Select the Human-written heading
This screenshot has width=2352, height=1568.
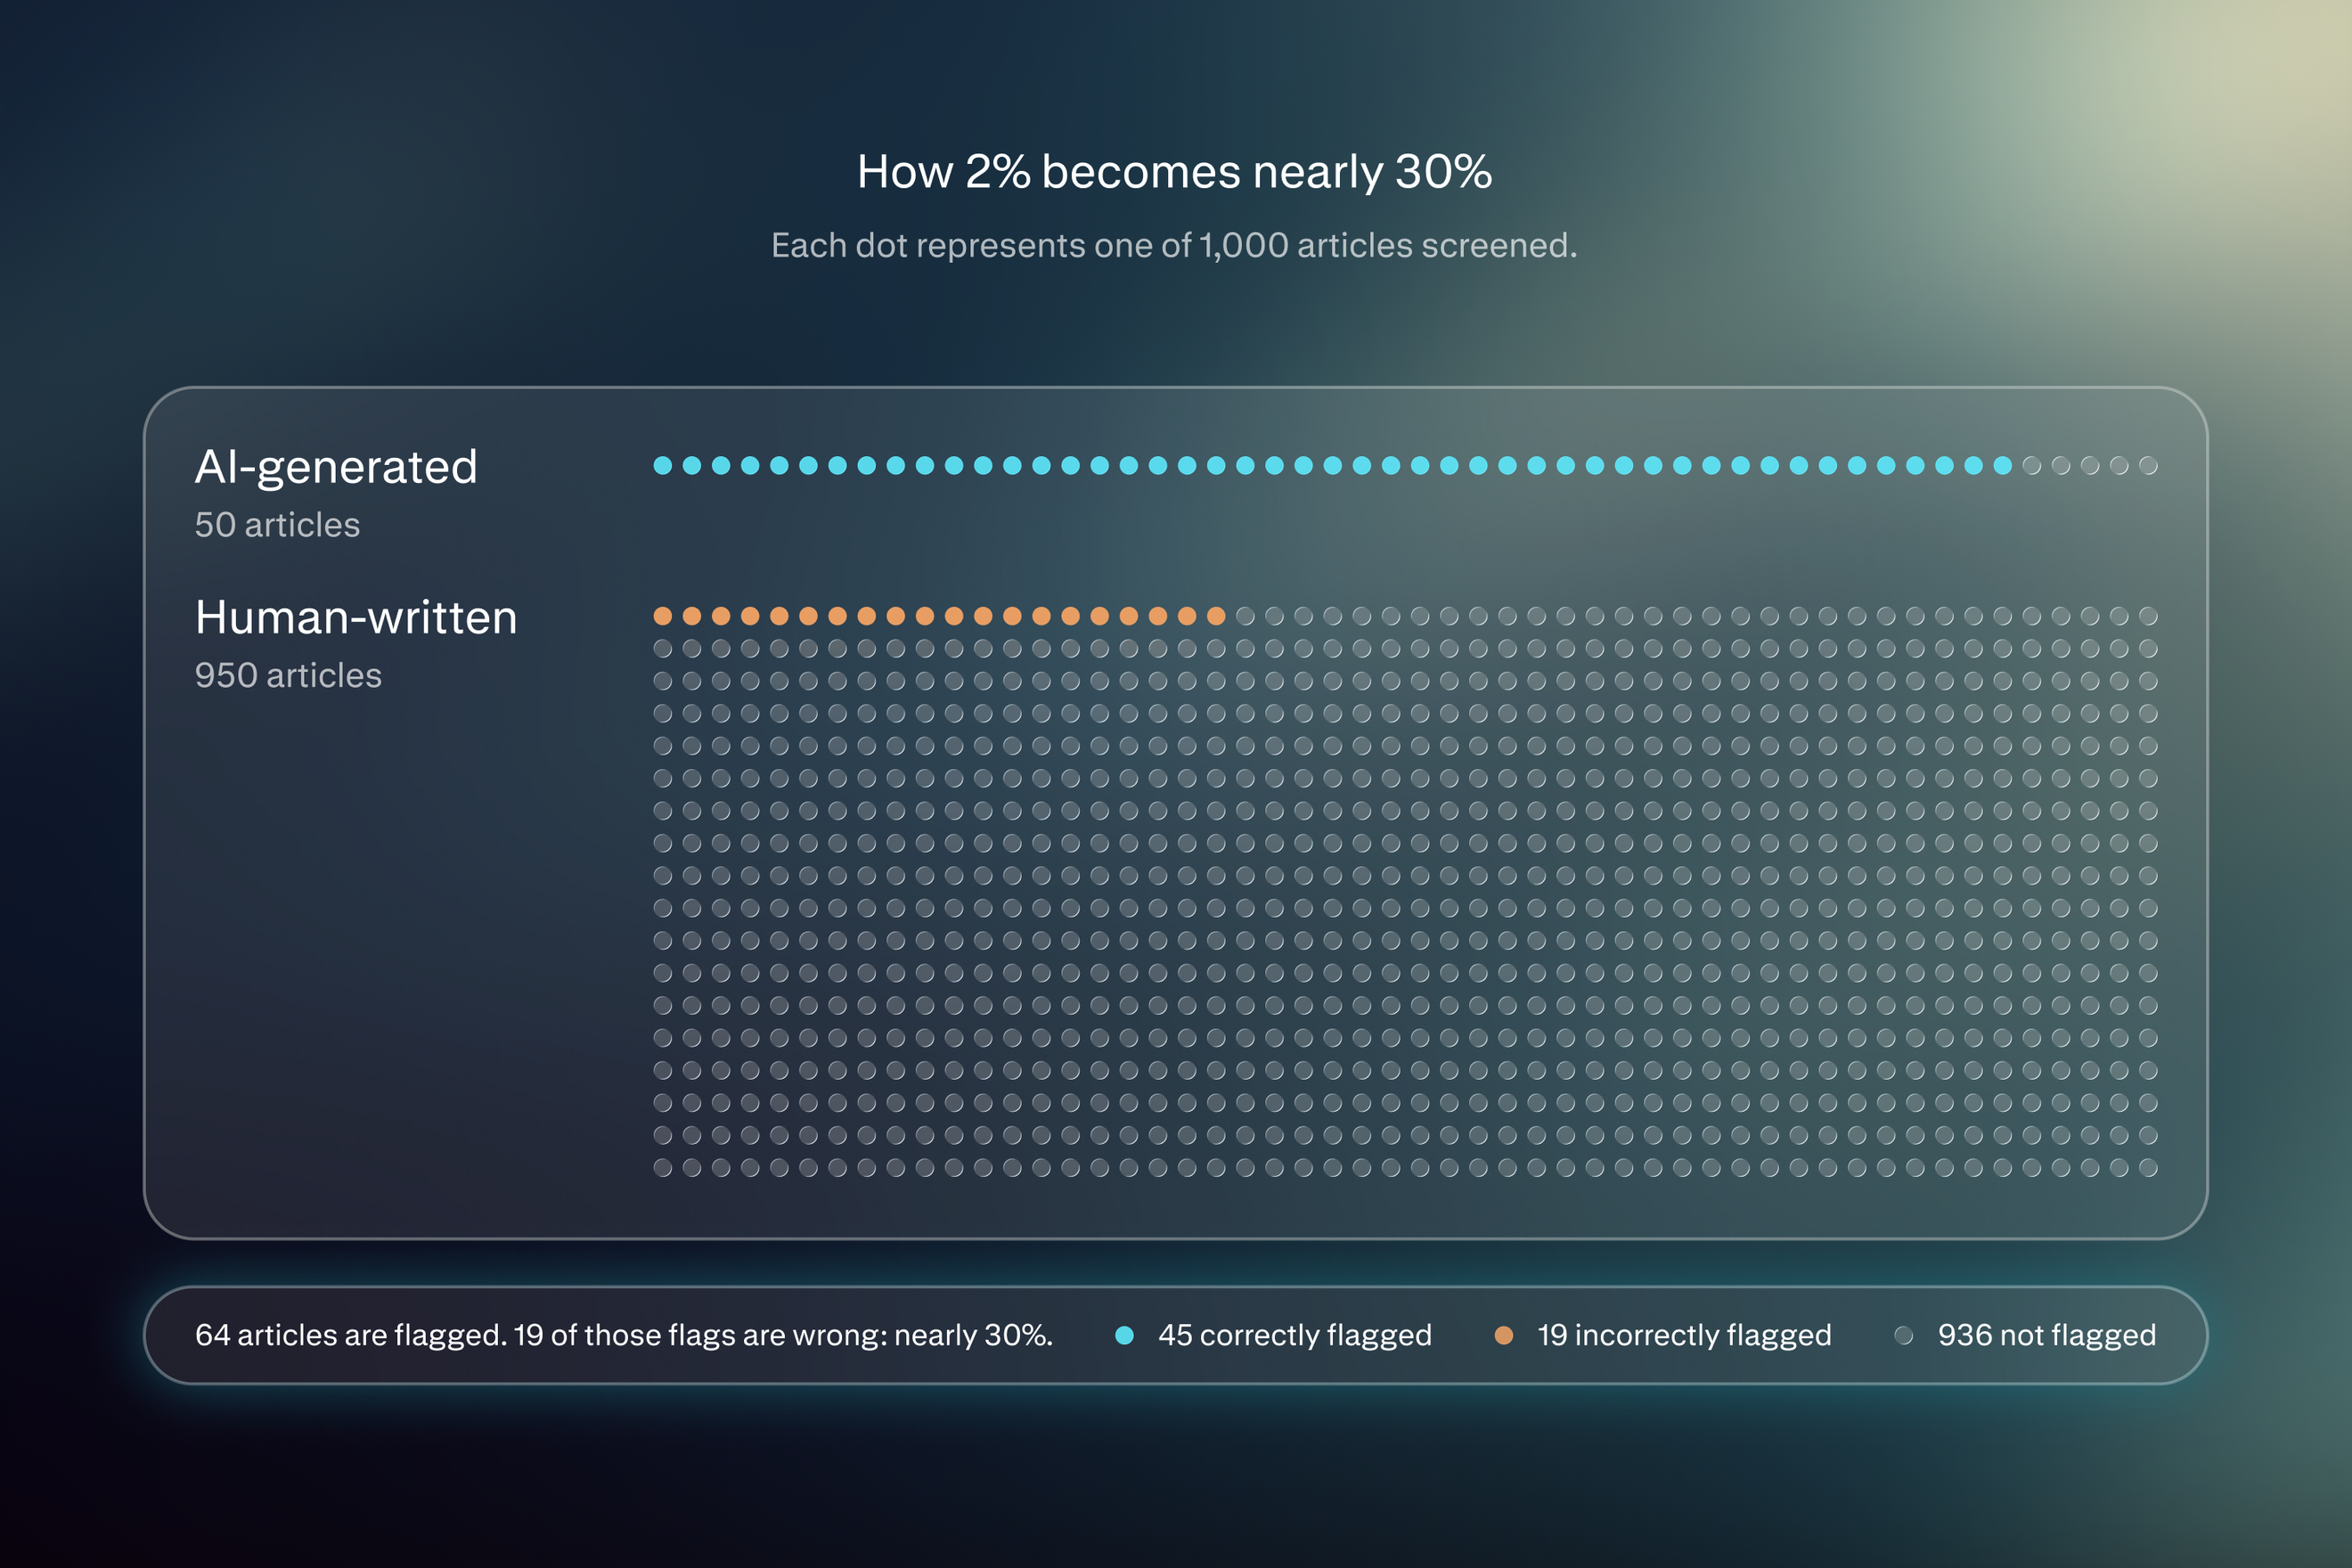[x=356, y=617]
